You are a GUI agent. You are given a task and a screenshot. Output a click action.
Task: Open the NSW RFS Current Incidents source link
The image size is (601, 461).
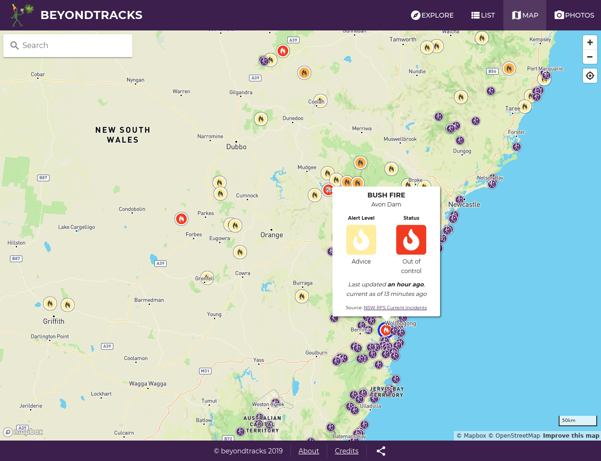(x=395, y=307)
